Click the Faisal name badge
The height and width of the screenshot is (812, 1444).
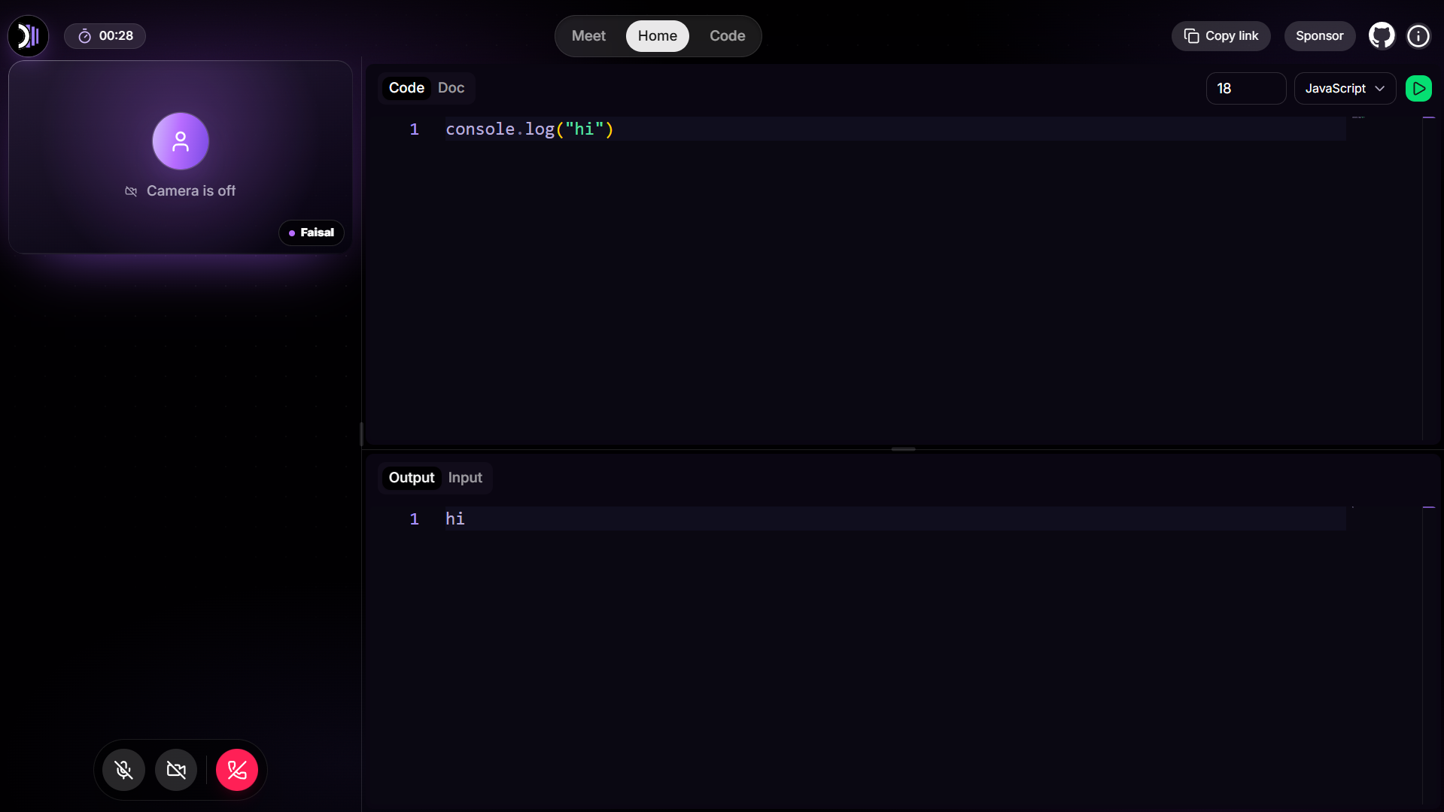(312, 233)
